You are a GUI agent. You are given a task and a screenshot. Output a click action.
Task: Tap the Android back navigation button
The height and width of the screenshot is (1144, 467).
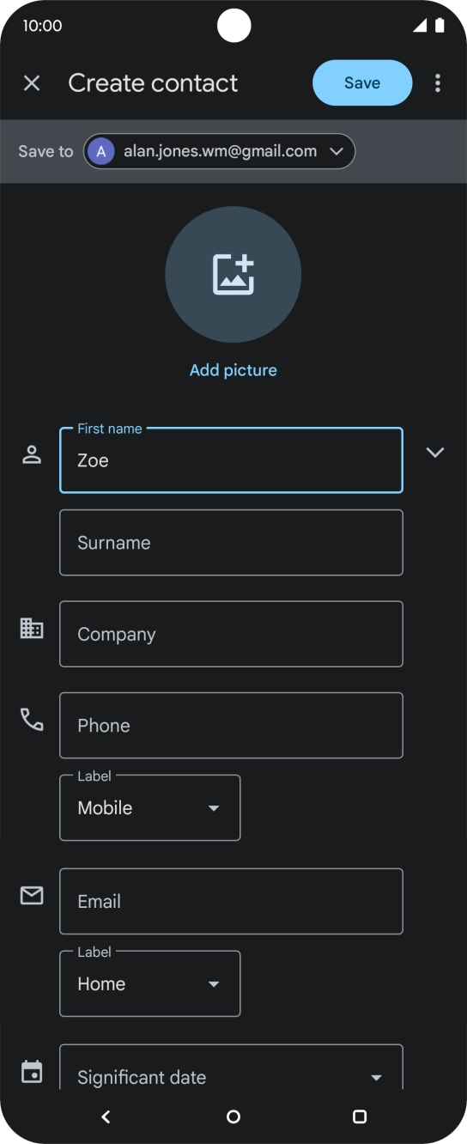coord(106,1117)
